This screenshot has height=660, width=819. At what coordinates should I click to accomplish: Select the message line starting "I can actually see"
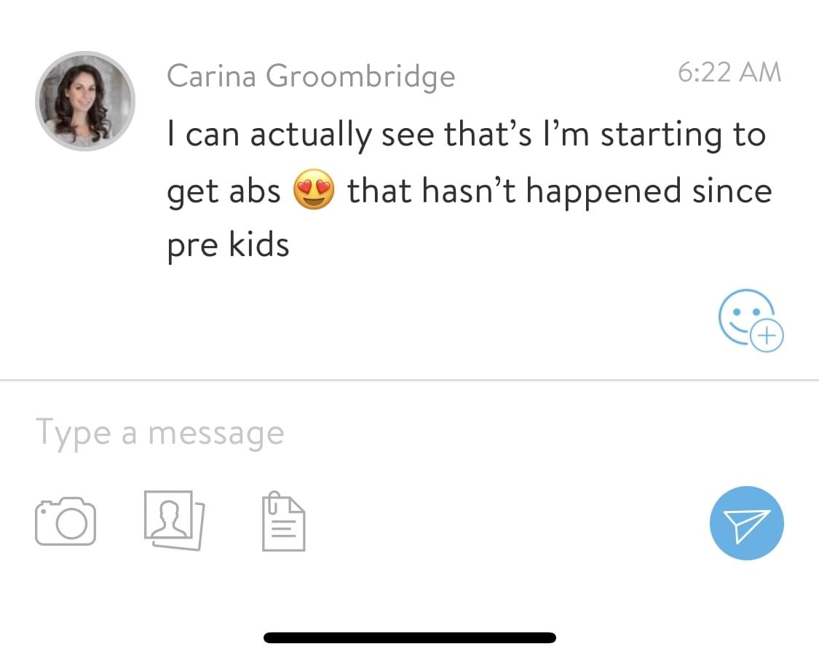click(x=466, y=135)
